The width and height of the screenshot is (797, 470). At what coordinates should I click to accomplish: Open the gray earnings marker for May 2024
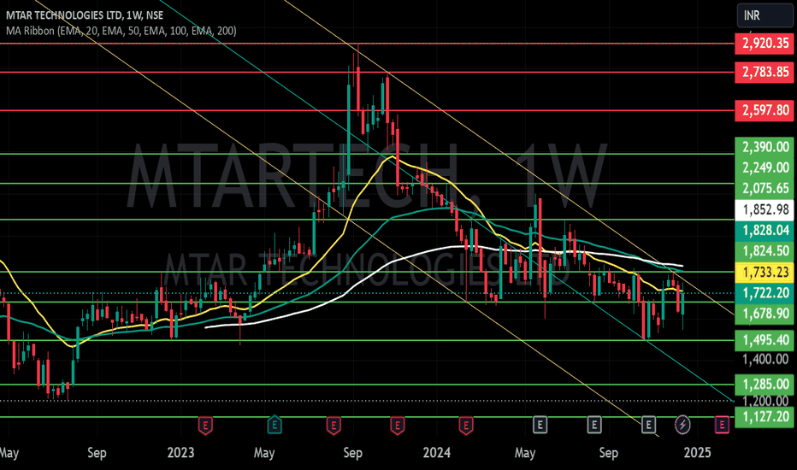540,424
